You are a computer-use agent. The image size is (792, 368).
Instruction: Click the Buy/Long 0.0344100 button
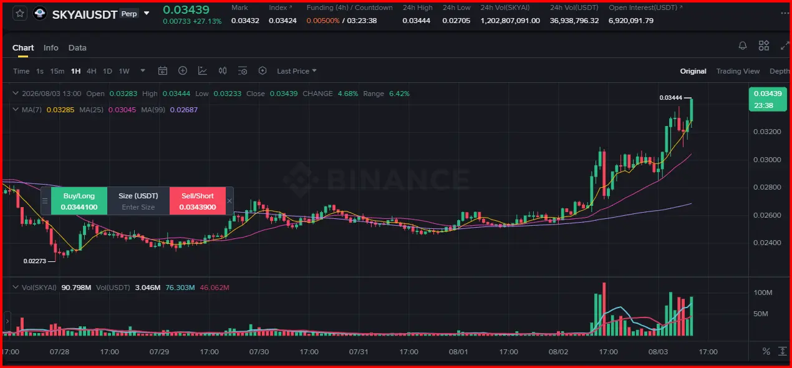coord(79,201)
